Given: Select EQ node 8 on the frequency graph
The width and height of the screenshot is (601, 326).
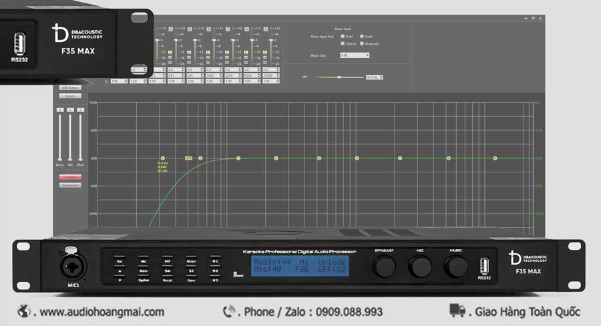Looking at the screenshot, I should click(449, 158).
